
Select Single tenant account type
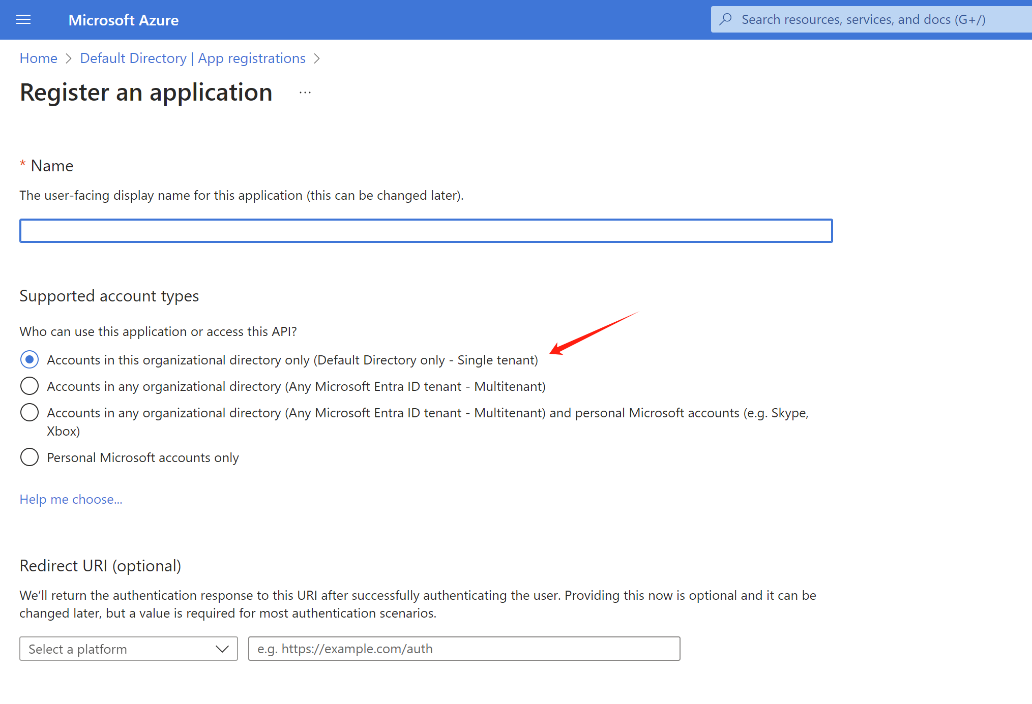[x=30, y=359]
